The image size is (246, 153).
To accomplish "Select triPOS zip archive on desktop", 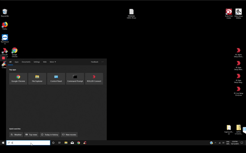I will [239, 130].
